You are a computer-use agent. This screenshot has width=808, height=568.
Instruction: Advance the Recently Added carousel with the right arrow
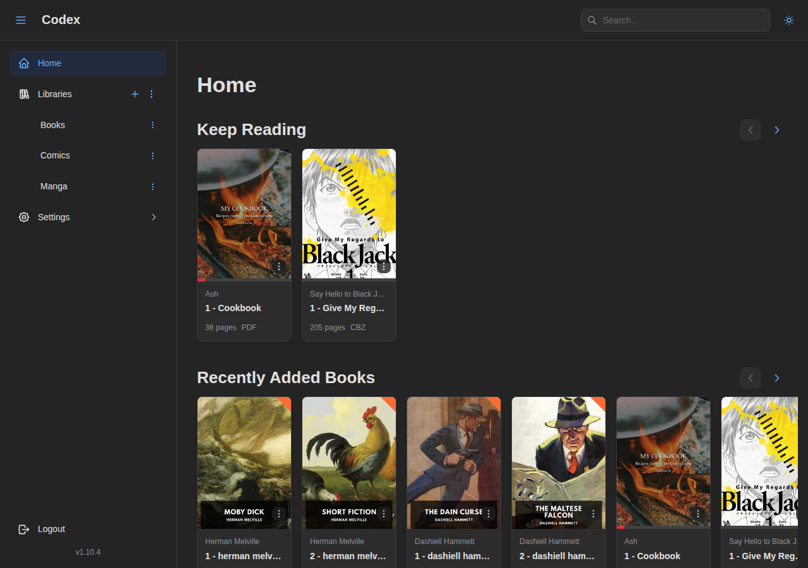776,378
